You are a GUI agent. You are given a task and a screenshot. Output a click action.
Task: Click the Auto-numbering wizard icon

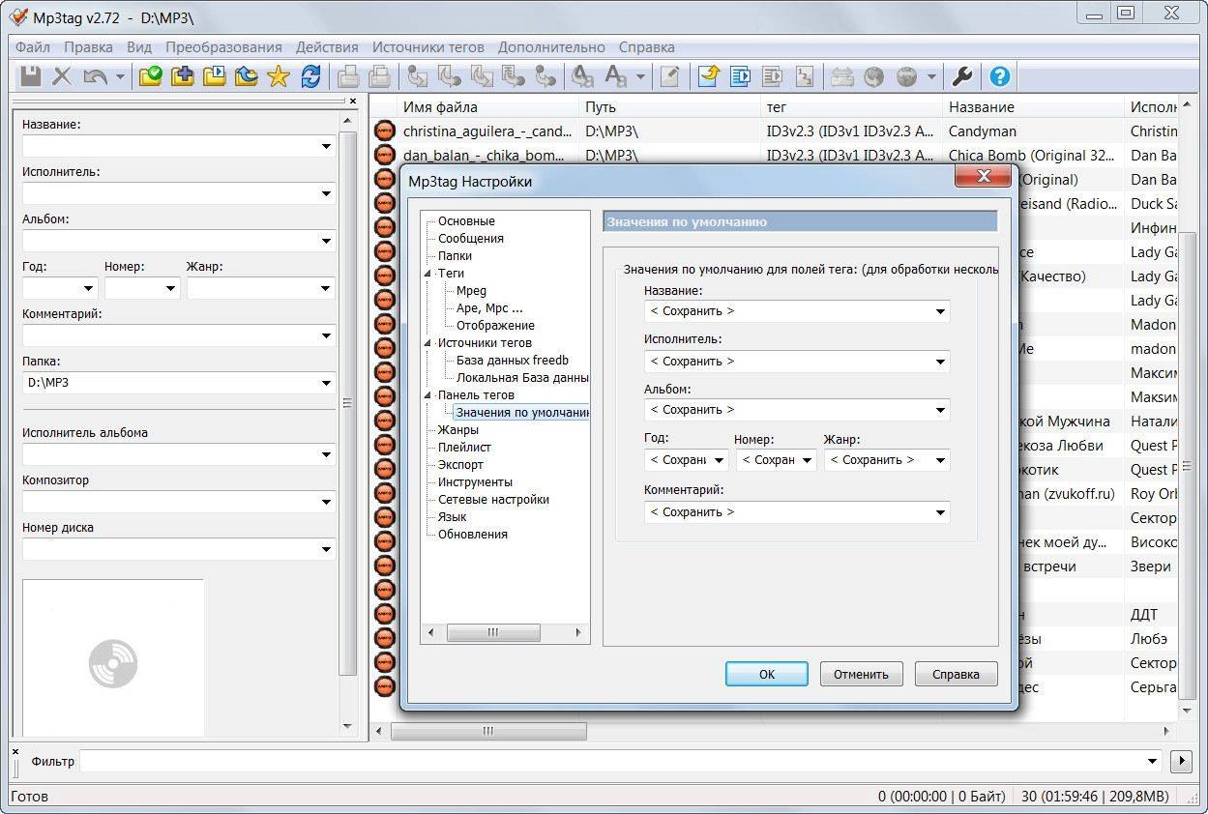point(805,76)
